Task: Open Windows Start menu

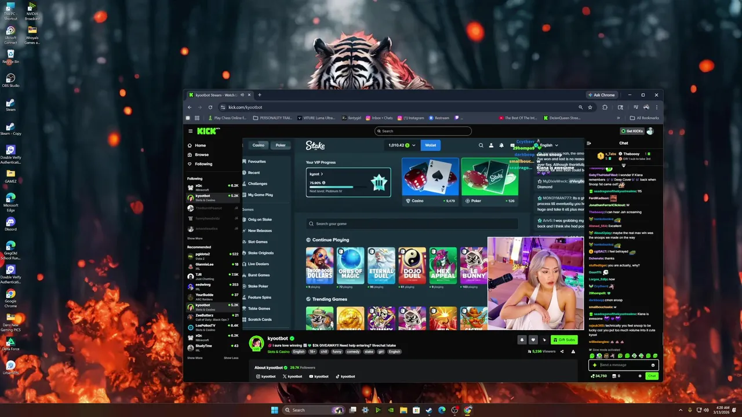Action: pos(274,410)
